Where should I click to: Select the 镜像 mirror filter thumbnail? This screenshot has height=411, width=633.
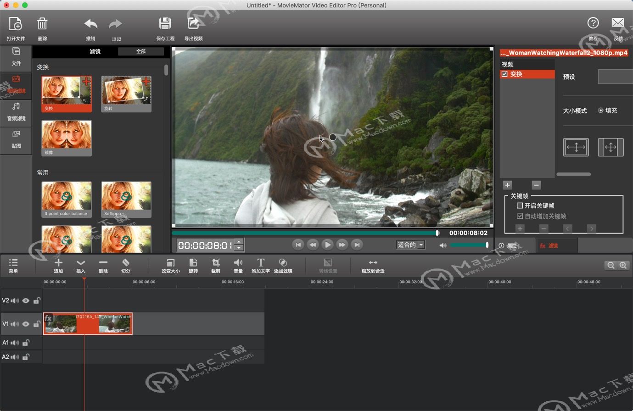pos(67,138)
